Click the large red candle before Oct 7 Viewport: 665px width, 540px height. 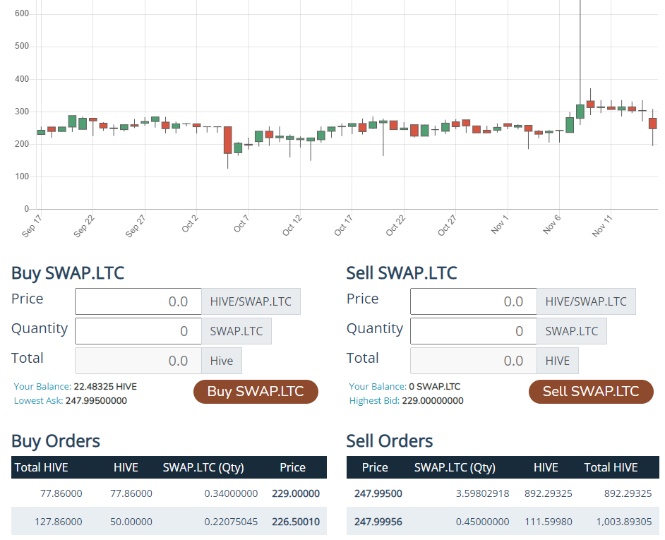tap(228, 140)
